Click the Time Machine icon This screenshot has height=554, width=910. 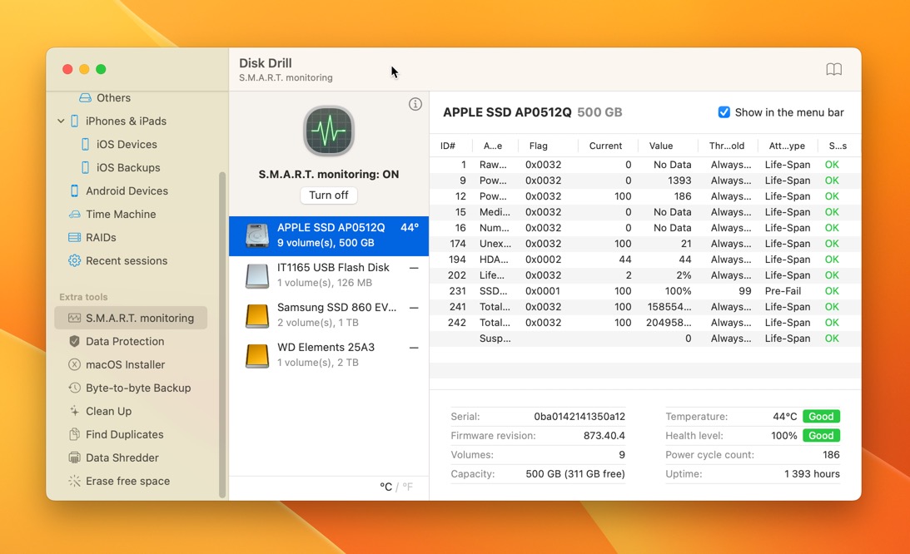pos(74,214)
